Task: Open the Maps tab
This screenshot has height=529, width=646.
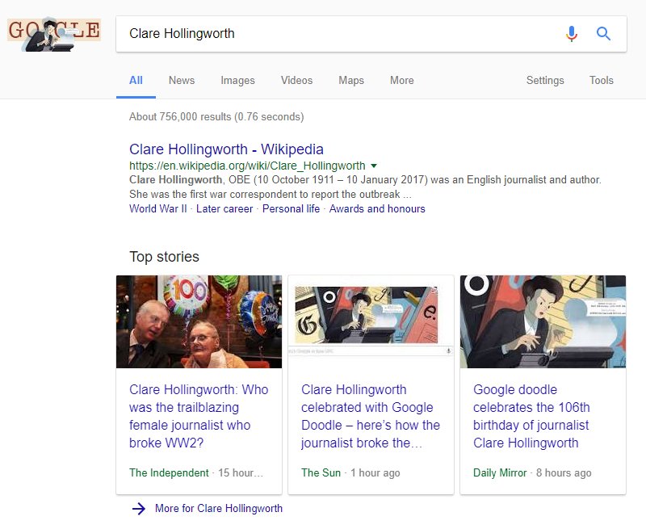Action: coord(351,80)
